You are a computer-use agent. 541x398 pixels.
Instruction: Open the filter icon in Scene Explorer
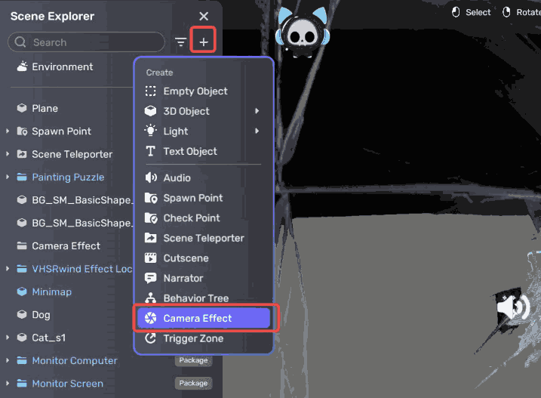180,42
